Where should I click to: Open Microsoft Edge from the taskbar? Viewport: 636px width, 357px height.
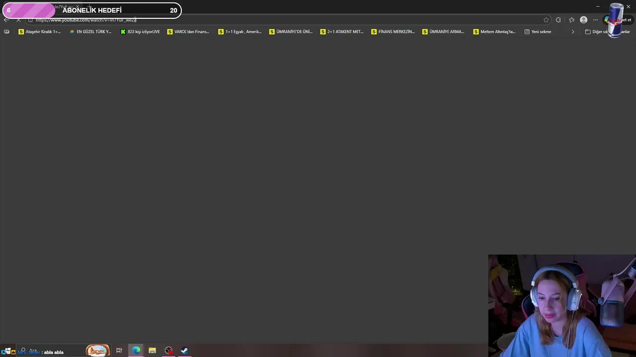pos(136,351)
